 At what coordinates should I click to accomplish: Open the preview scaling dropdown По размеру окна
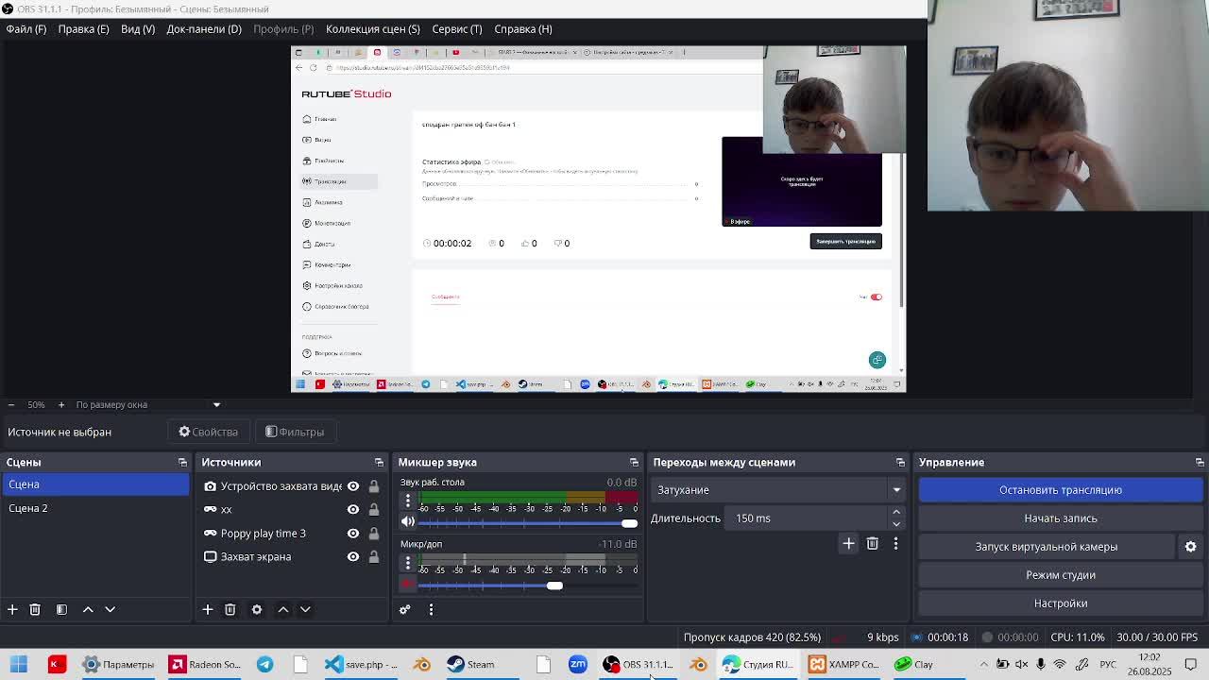pyautogui.click(x=148, y=404)
